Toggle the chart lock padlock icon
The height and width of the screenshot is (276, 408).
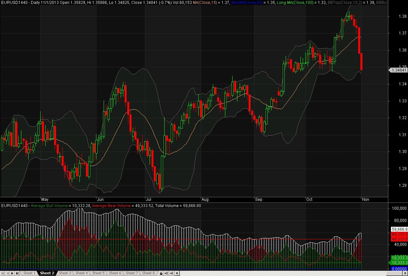[161, 273]
